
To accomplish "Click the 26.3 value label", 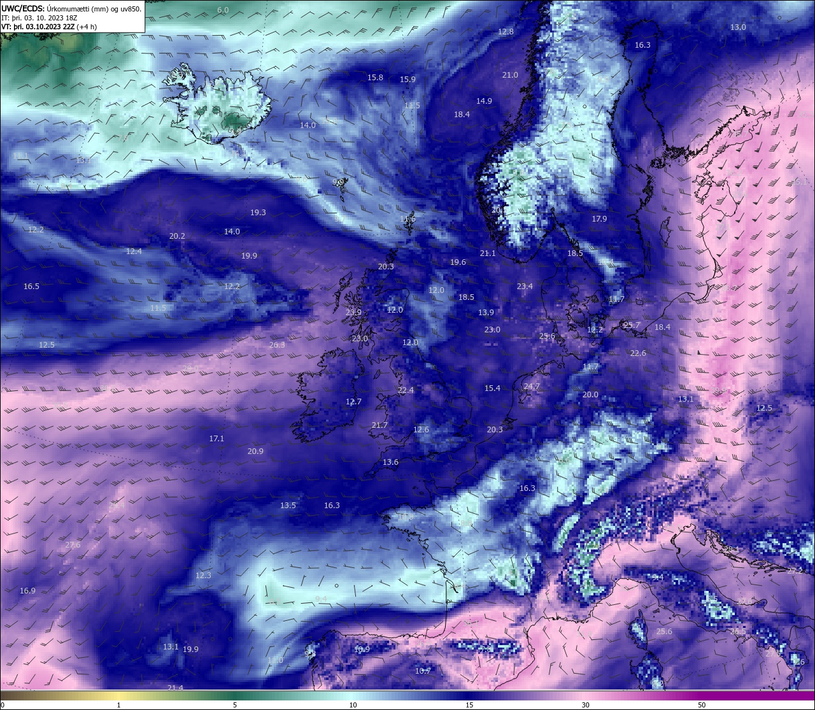I will point(277,345).
